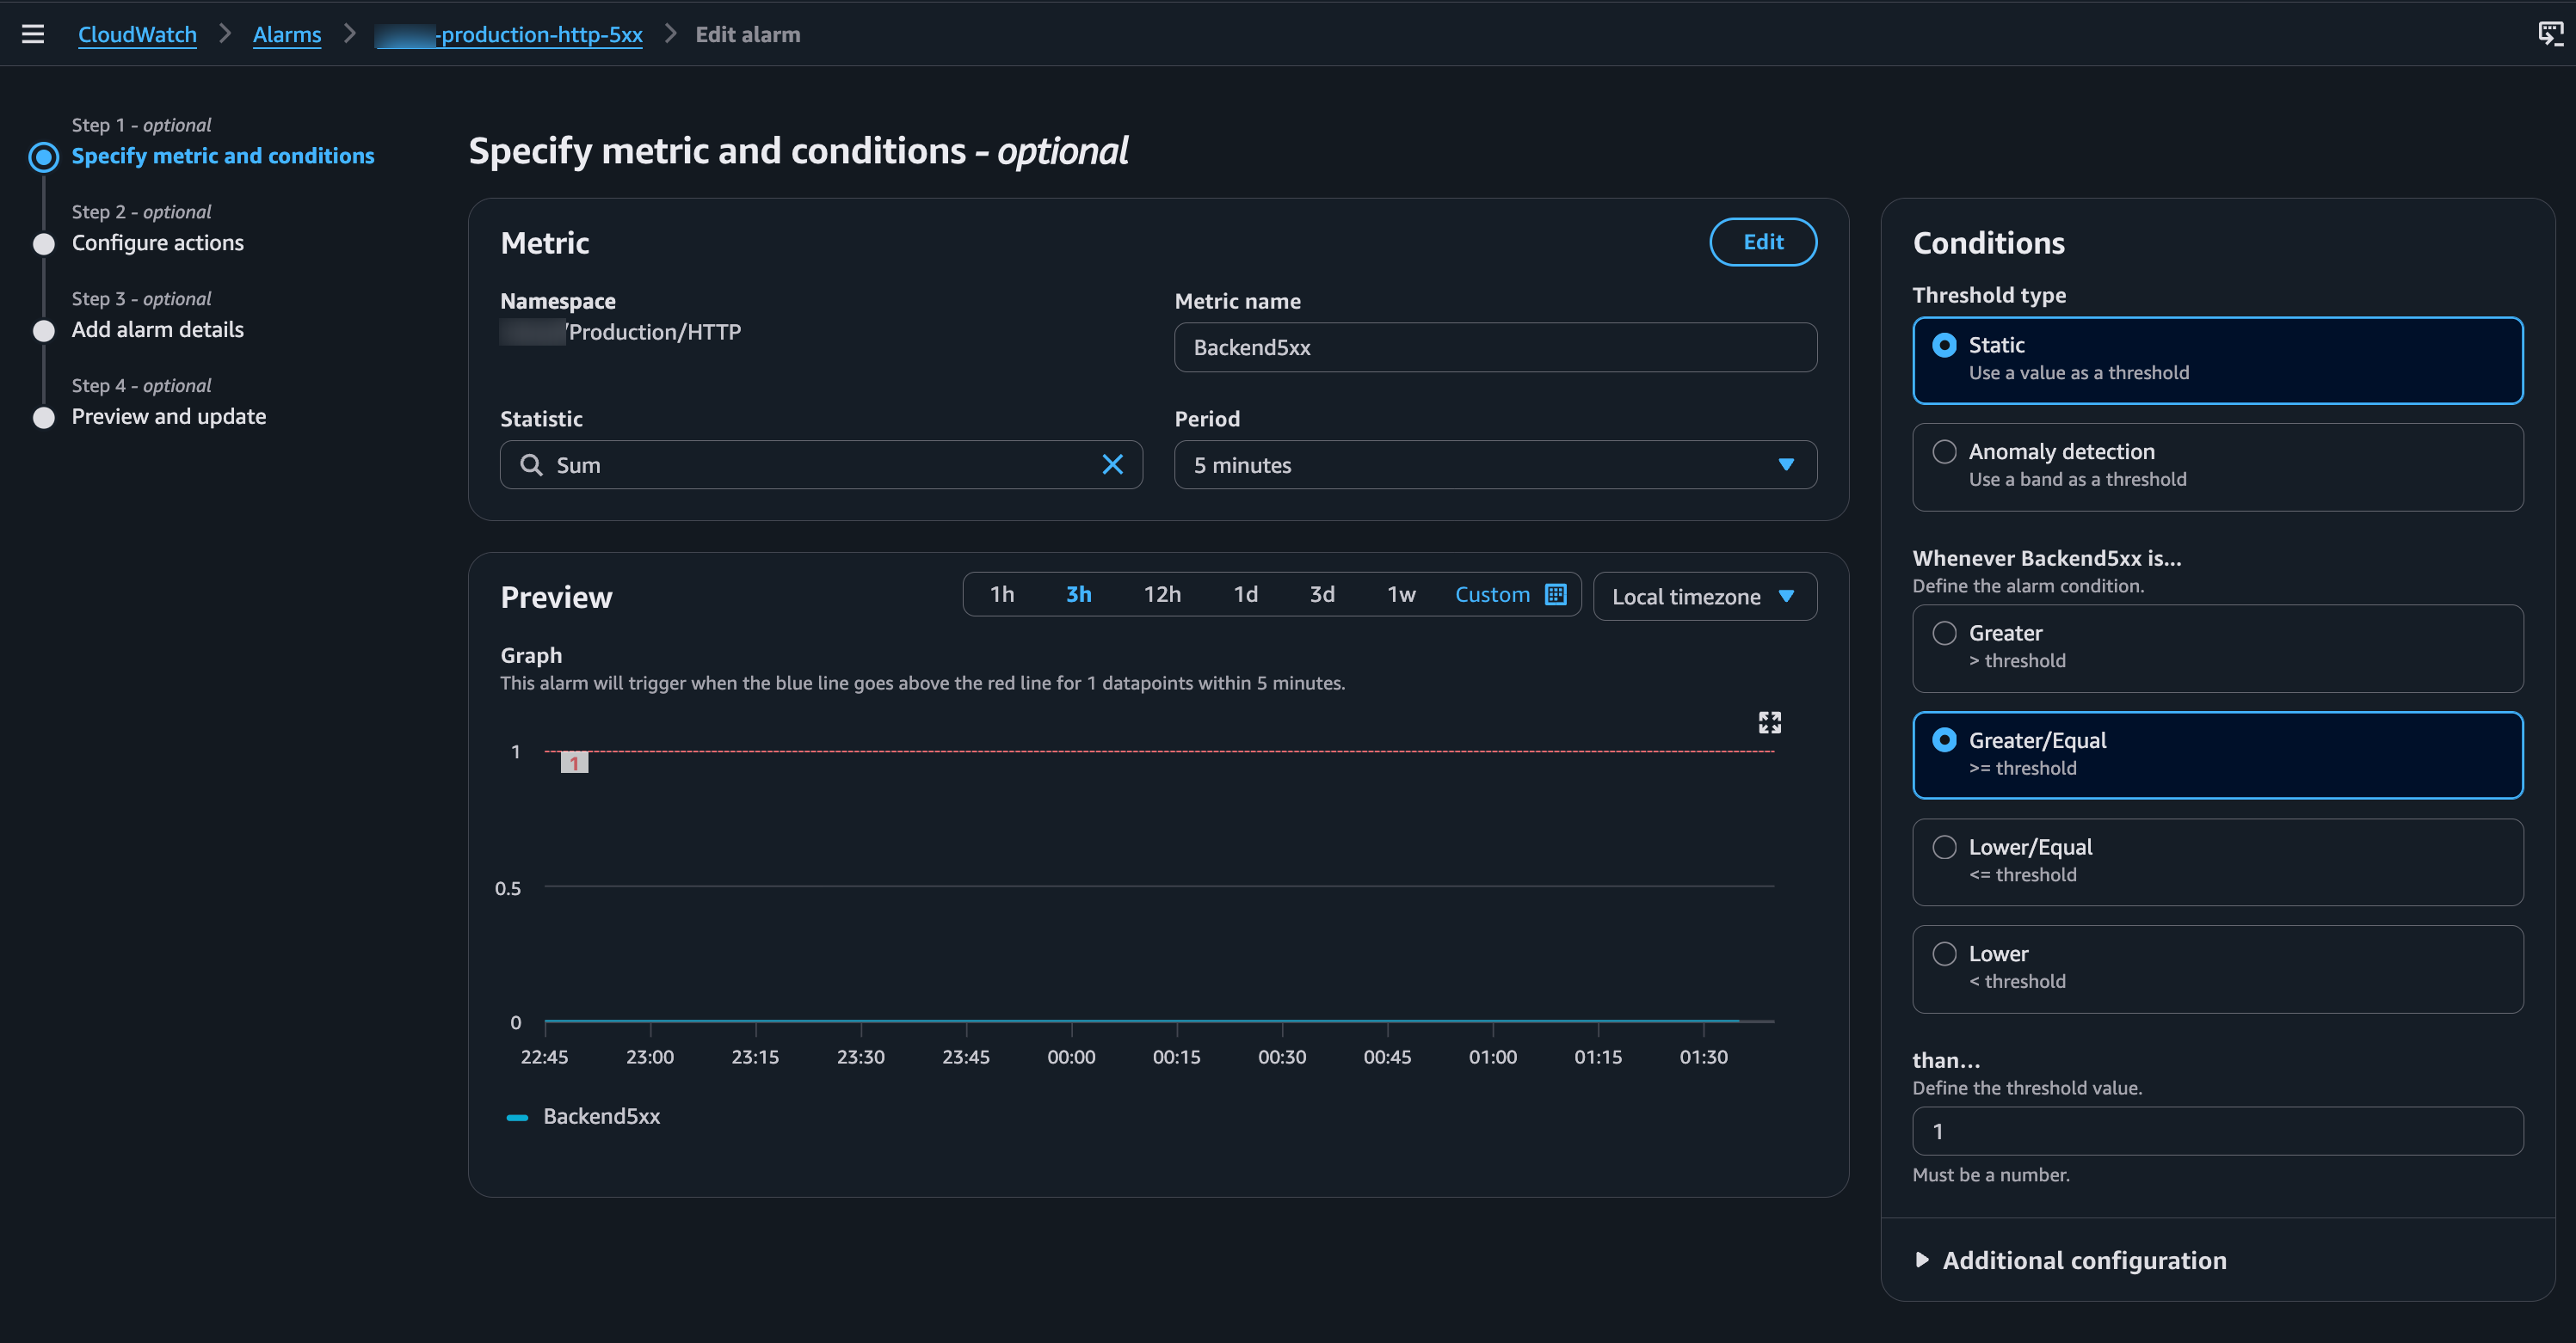The width and height of the screenshot is (2576, 1343).
Task: Go to Step 2 Configure actions
Action: [158, 242]
